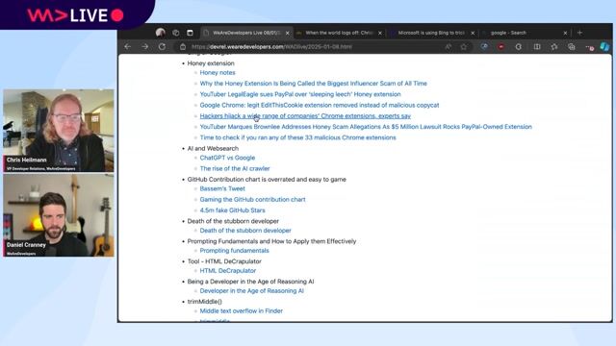The height and width of the screenshot is (346, 616).
Task: Click the 'trimMiddle()' list heading
Action: click(x=205, y=302)
